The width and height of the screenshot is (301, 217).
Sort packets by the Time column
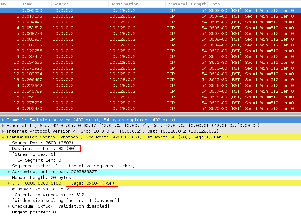click(x=36, y=4)
